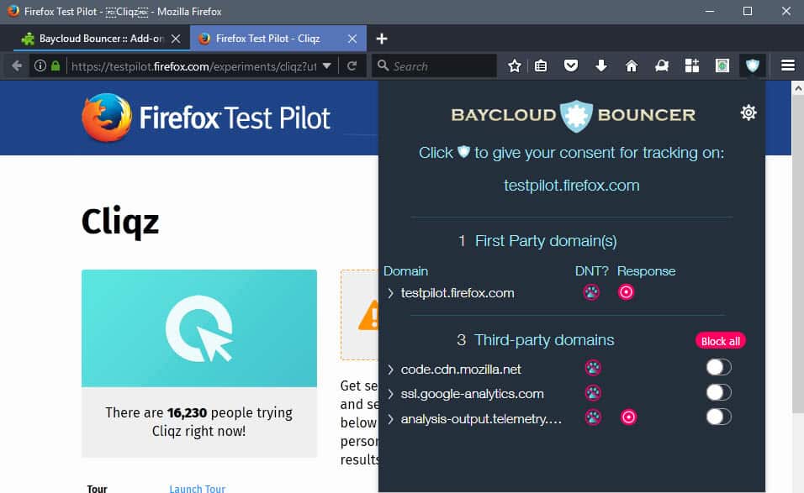The width and height of the screenshot is (804, 493).
Task: Toggle blocking for code.cdn.mozilla.net
Action: click(719, 367)
